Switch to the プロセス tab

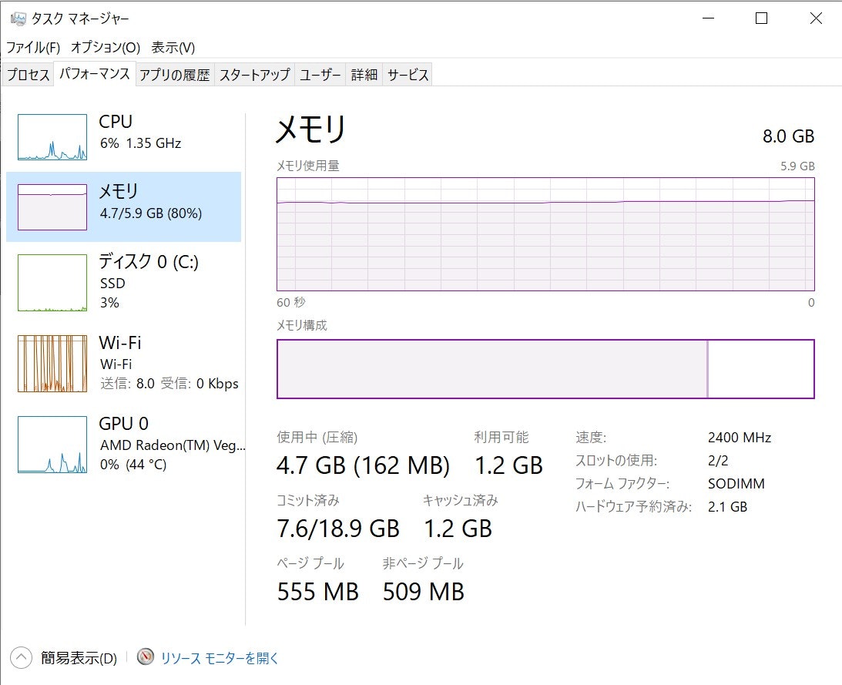(28, 74)
